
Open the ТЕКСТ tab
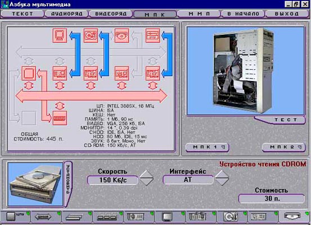[22, 14]
